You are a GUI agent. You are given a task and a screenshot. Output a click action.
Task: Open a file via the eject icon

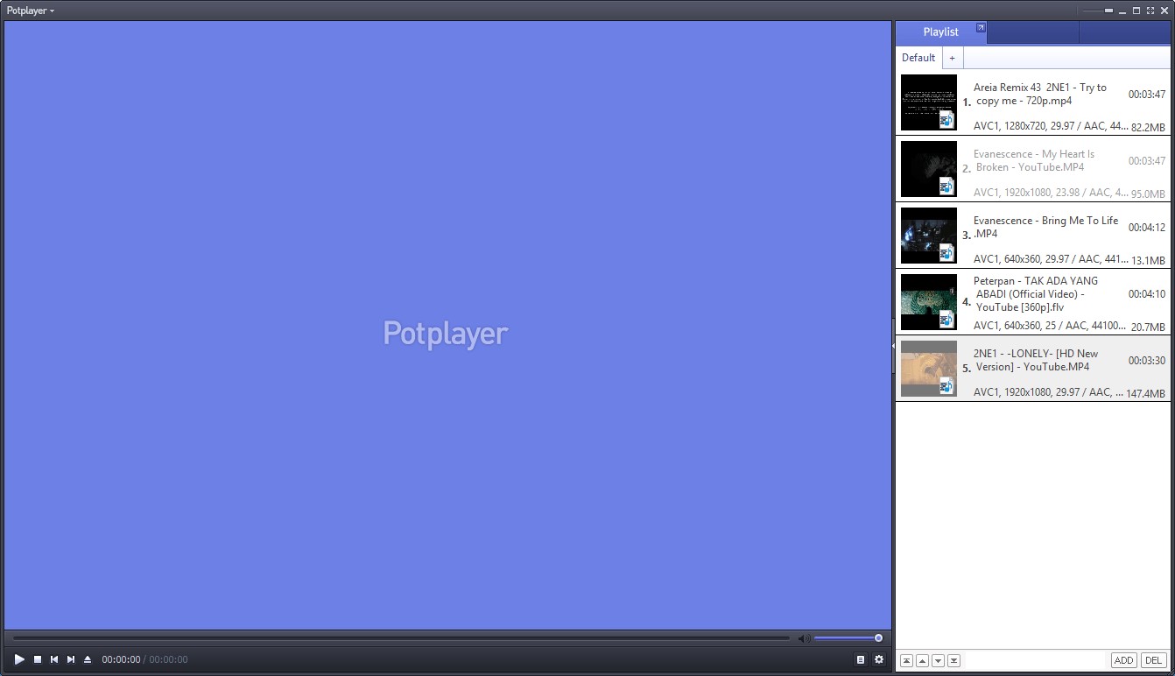click(88, 659)
